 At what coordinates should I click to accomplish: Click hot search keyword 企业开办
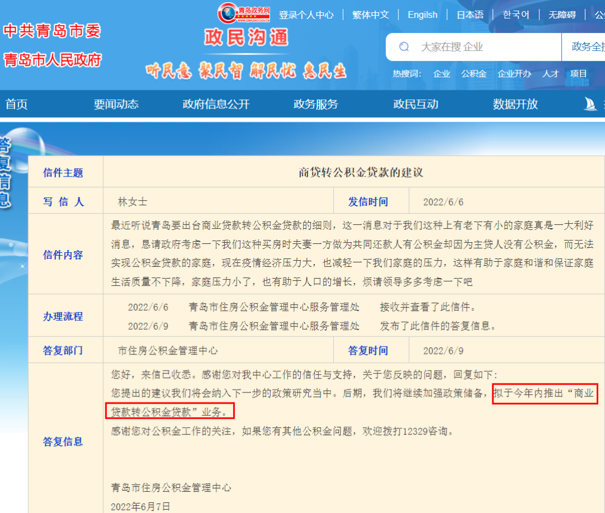514,73
